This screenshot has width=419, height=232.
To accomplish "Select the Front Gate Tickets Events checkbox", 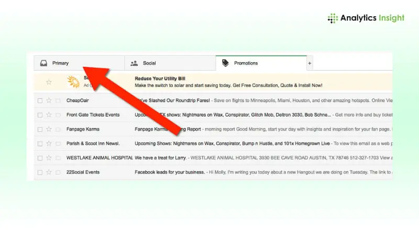I will coord(40,114).
